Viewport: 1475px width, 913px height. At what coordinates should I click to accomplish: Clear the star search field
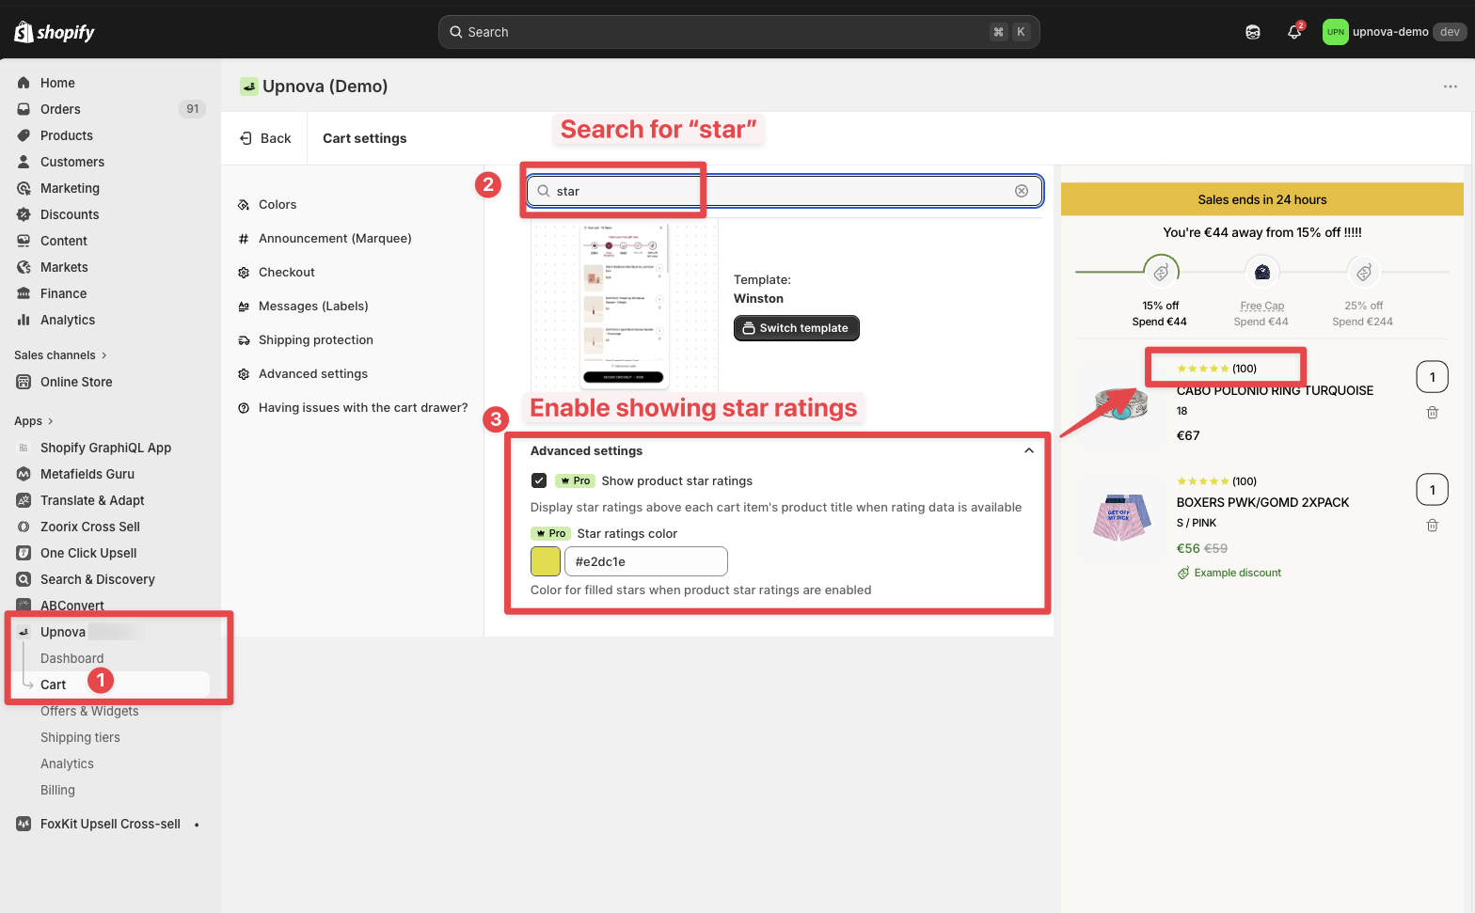(1022, 191)
